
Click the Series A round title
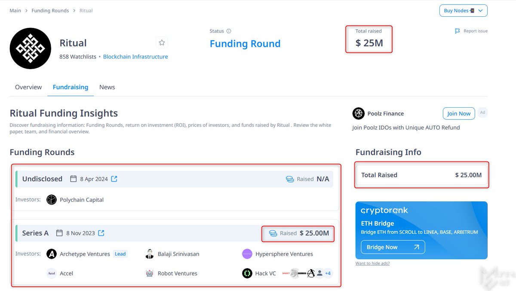click(x=35, y=233)
